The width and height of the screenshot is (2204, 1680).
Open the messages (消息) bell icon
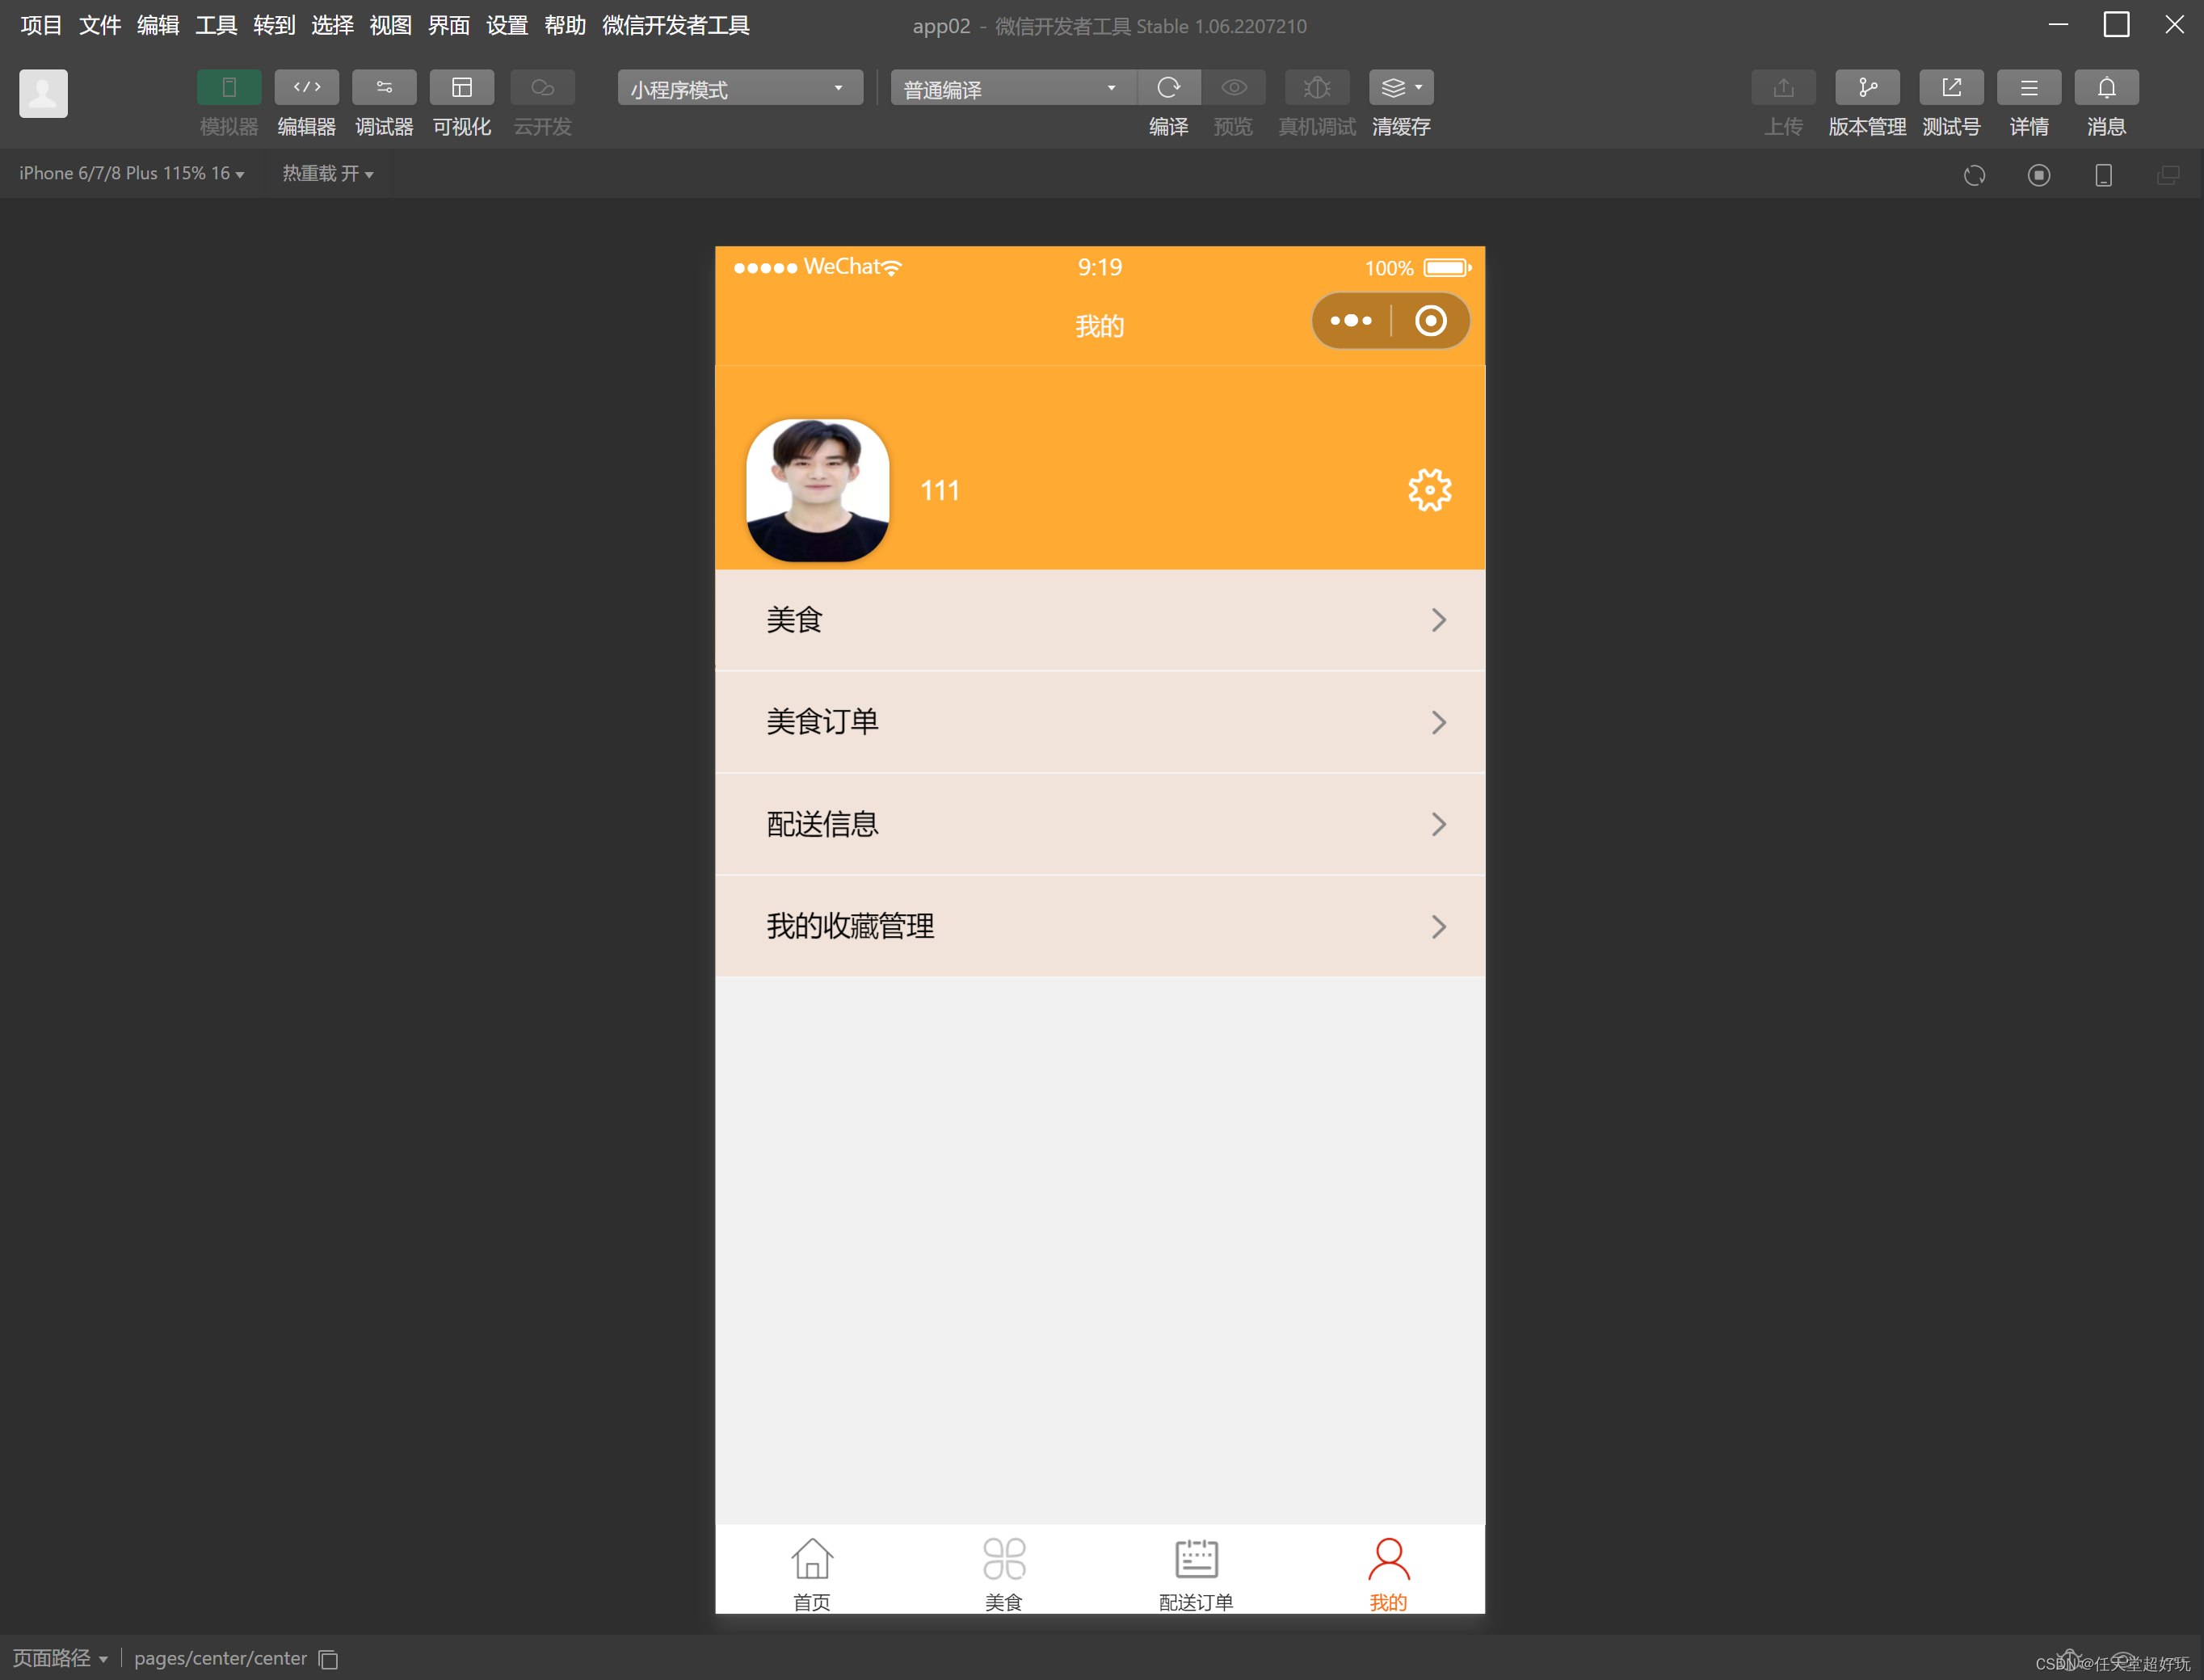2106,88
